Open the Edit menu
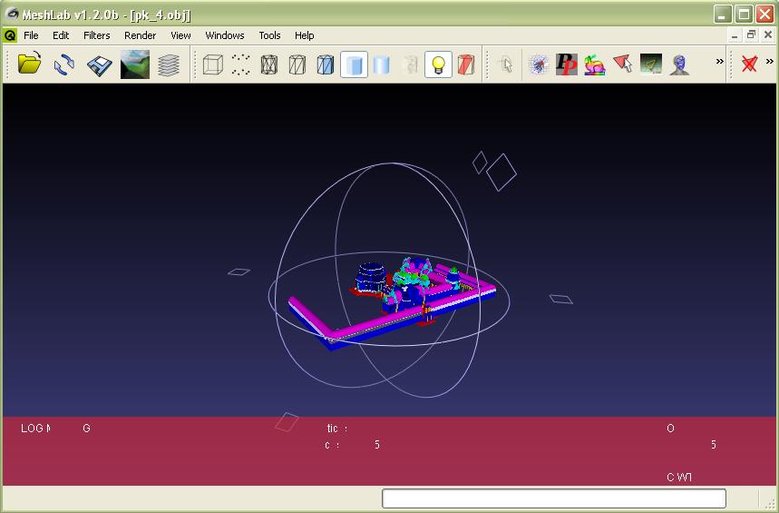The width and height of the screenshot is (779, 513). coord(61,35)
